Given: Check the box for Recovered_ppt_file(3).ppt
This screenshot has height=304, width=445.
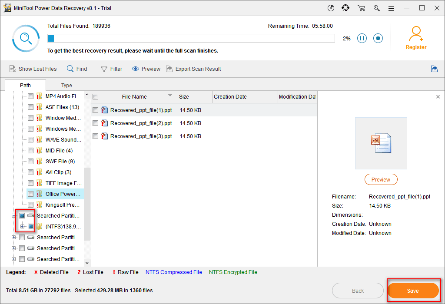Looking at the screenshot, I should (x=96, y=136).
